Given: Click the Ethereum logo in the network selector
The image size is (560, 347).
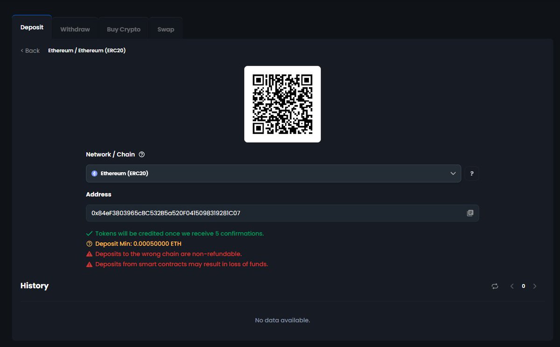Looking at the screenshot, I should [x=94, y=173].
